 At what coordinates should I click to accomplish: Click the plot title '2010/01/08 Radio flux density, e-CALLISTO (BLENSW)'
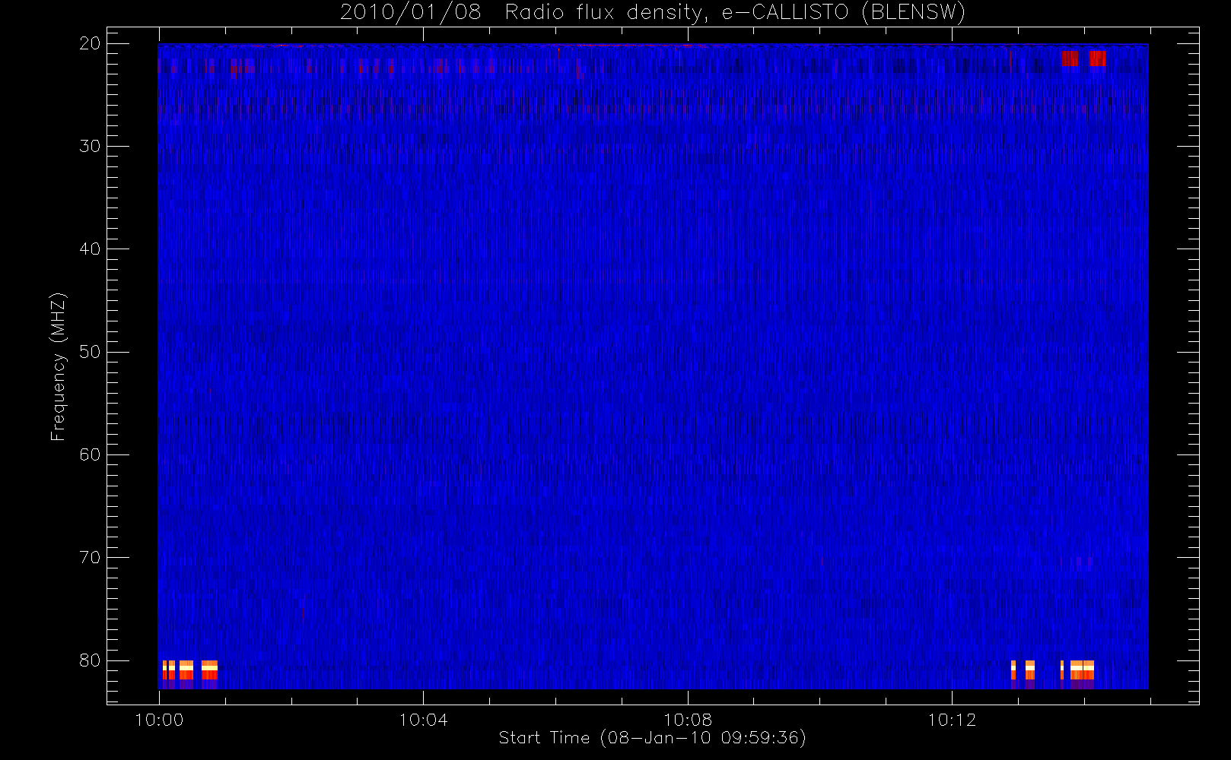pyautogui.click(x=652, y=13)
